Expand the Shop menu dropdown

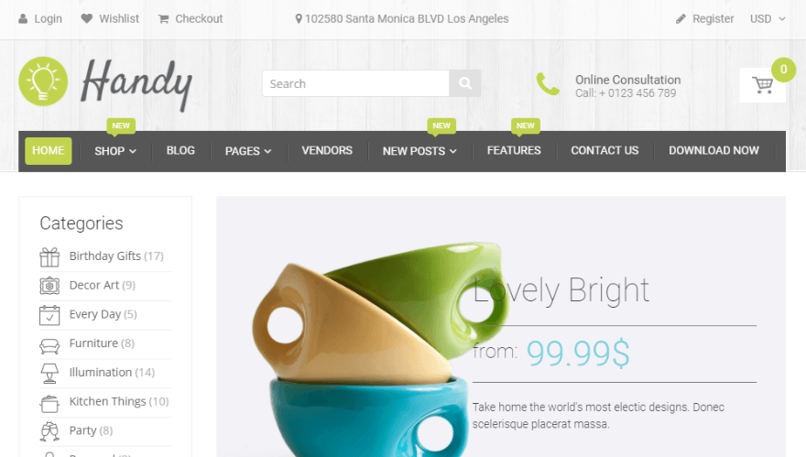tap(115, 151)
